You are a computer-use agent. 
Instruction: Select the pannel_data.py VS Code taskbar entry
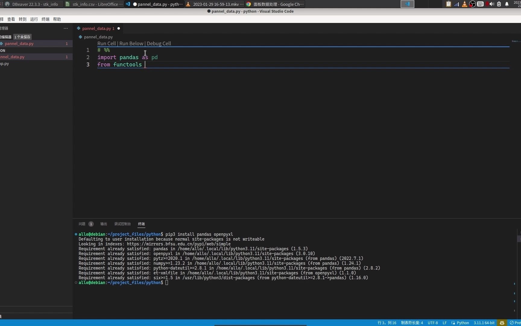pos(154,4)
